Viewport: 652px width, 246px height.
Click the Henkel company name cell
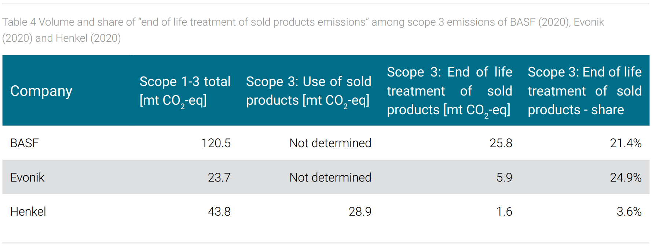click(x=28, y=212)
